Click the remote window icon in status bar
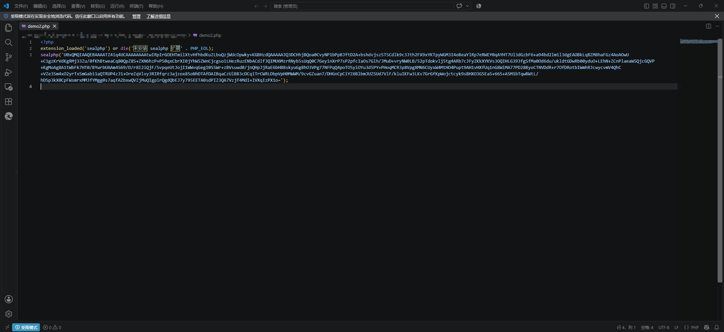 [7, 327]
